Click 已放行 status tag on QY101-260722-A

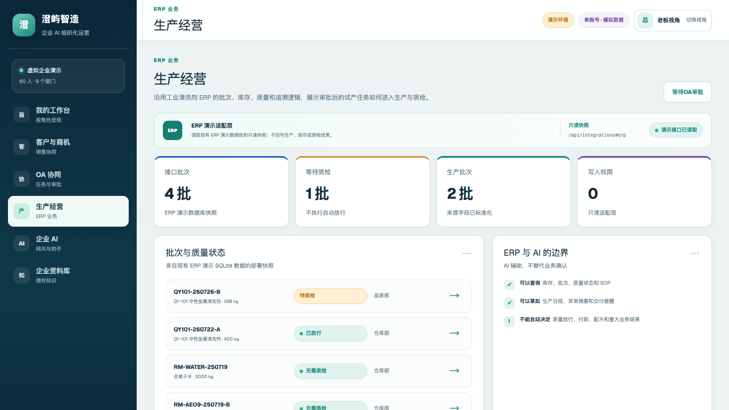pos(330,333)
